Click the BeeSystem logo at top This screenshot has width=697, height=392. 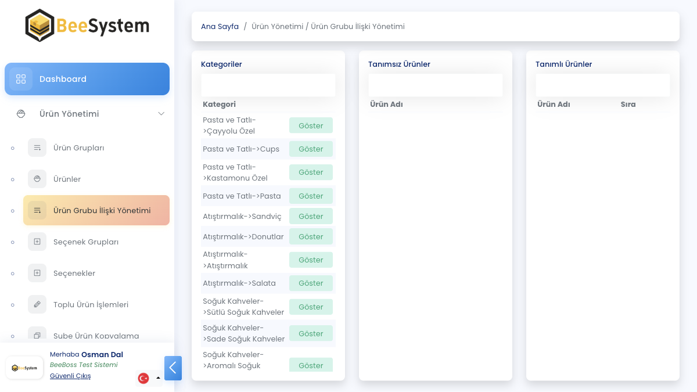click(87, 26)
